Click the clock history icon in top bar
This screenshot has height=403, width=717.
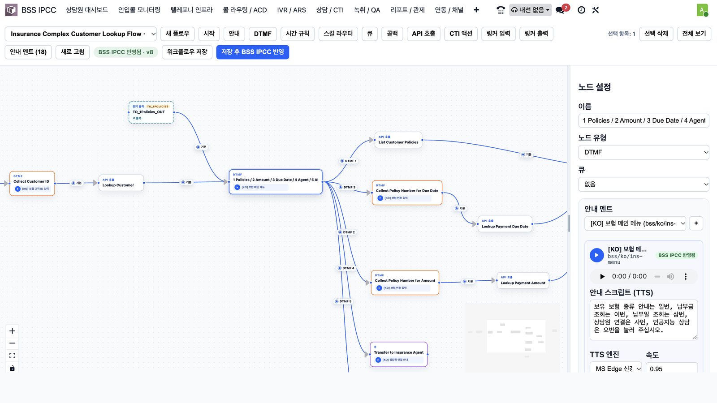[581, 10]
